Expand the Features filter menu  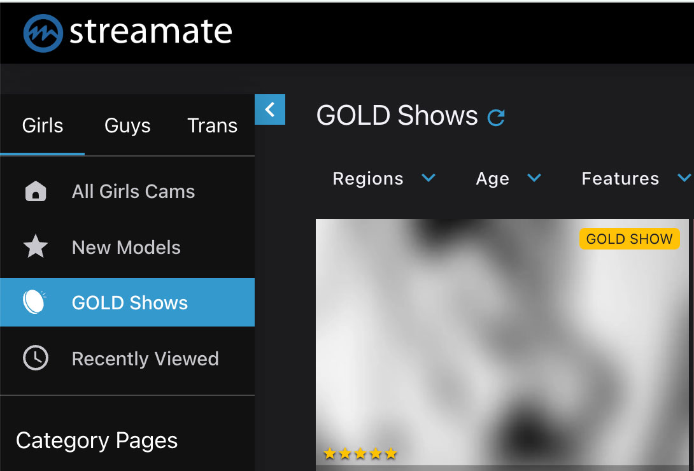click(x=634, y=178)
